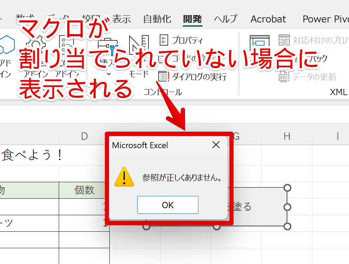Select column H header

click(x=287, y=136)
